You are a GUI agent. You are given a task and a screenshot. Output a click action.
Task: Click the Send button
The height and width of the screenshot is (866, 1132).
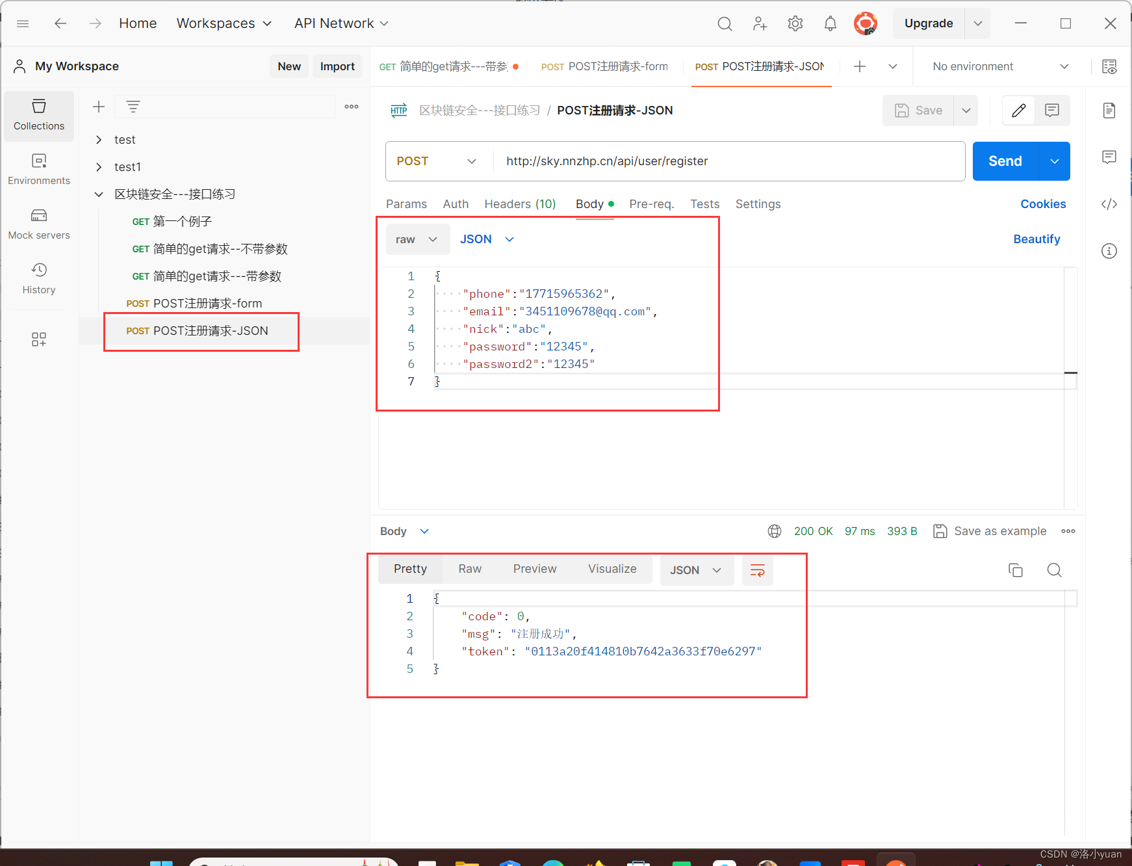[x=1005, y=161]
